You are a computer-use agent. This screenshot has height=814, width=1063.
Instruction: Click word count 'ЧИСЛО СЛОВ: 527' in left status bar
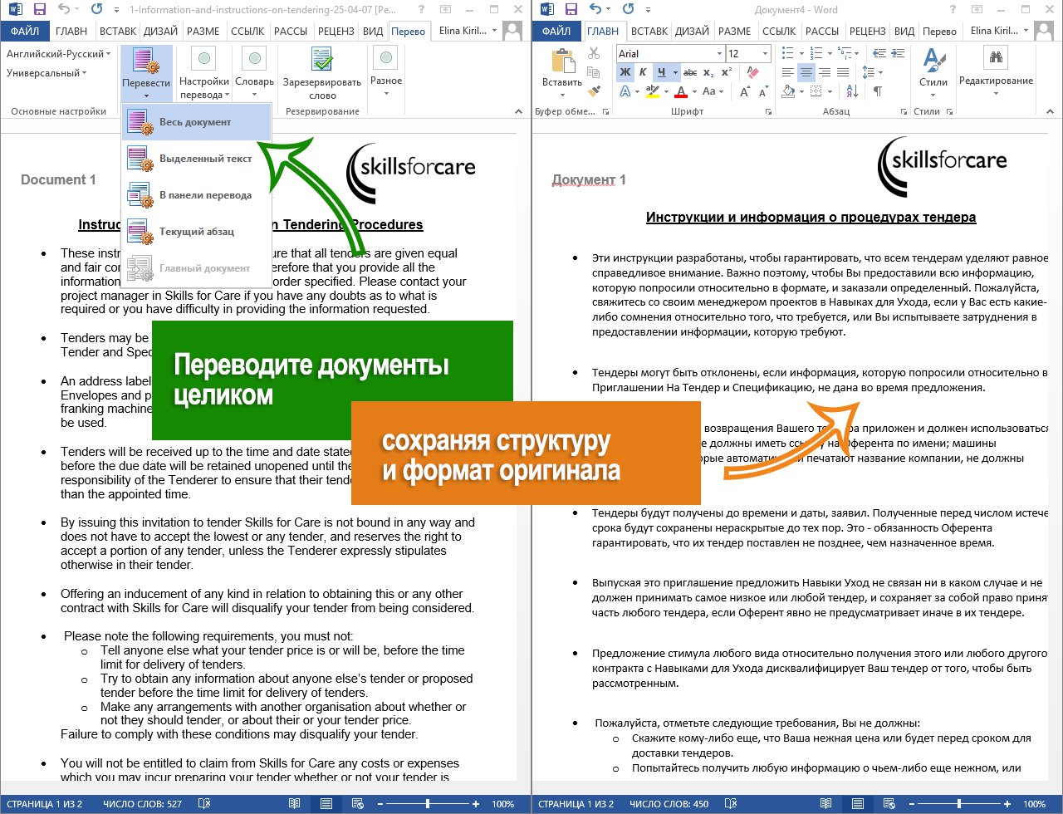pos(142,804)
